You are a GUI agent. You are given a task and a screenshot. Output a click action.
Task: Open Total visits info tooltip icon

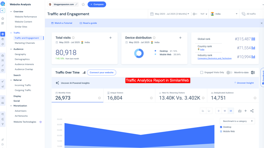point(73,38)
